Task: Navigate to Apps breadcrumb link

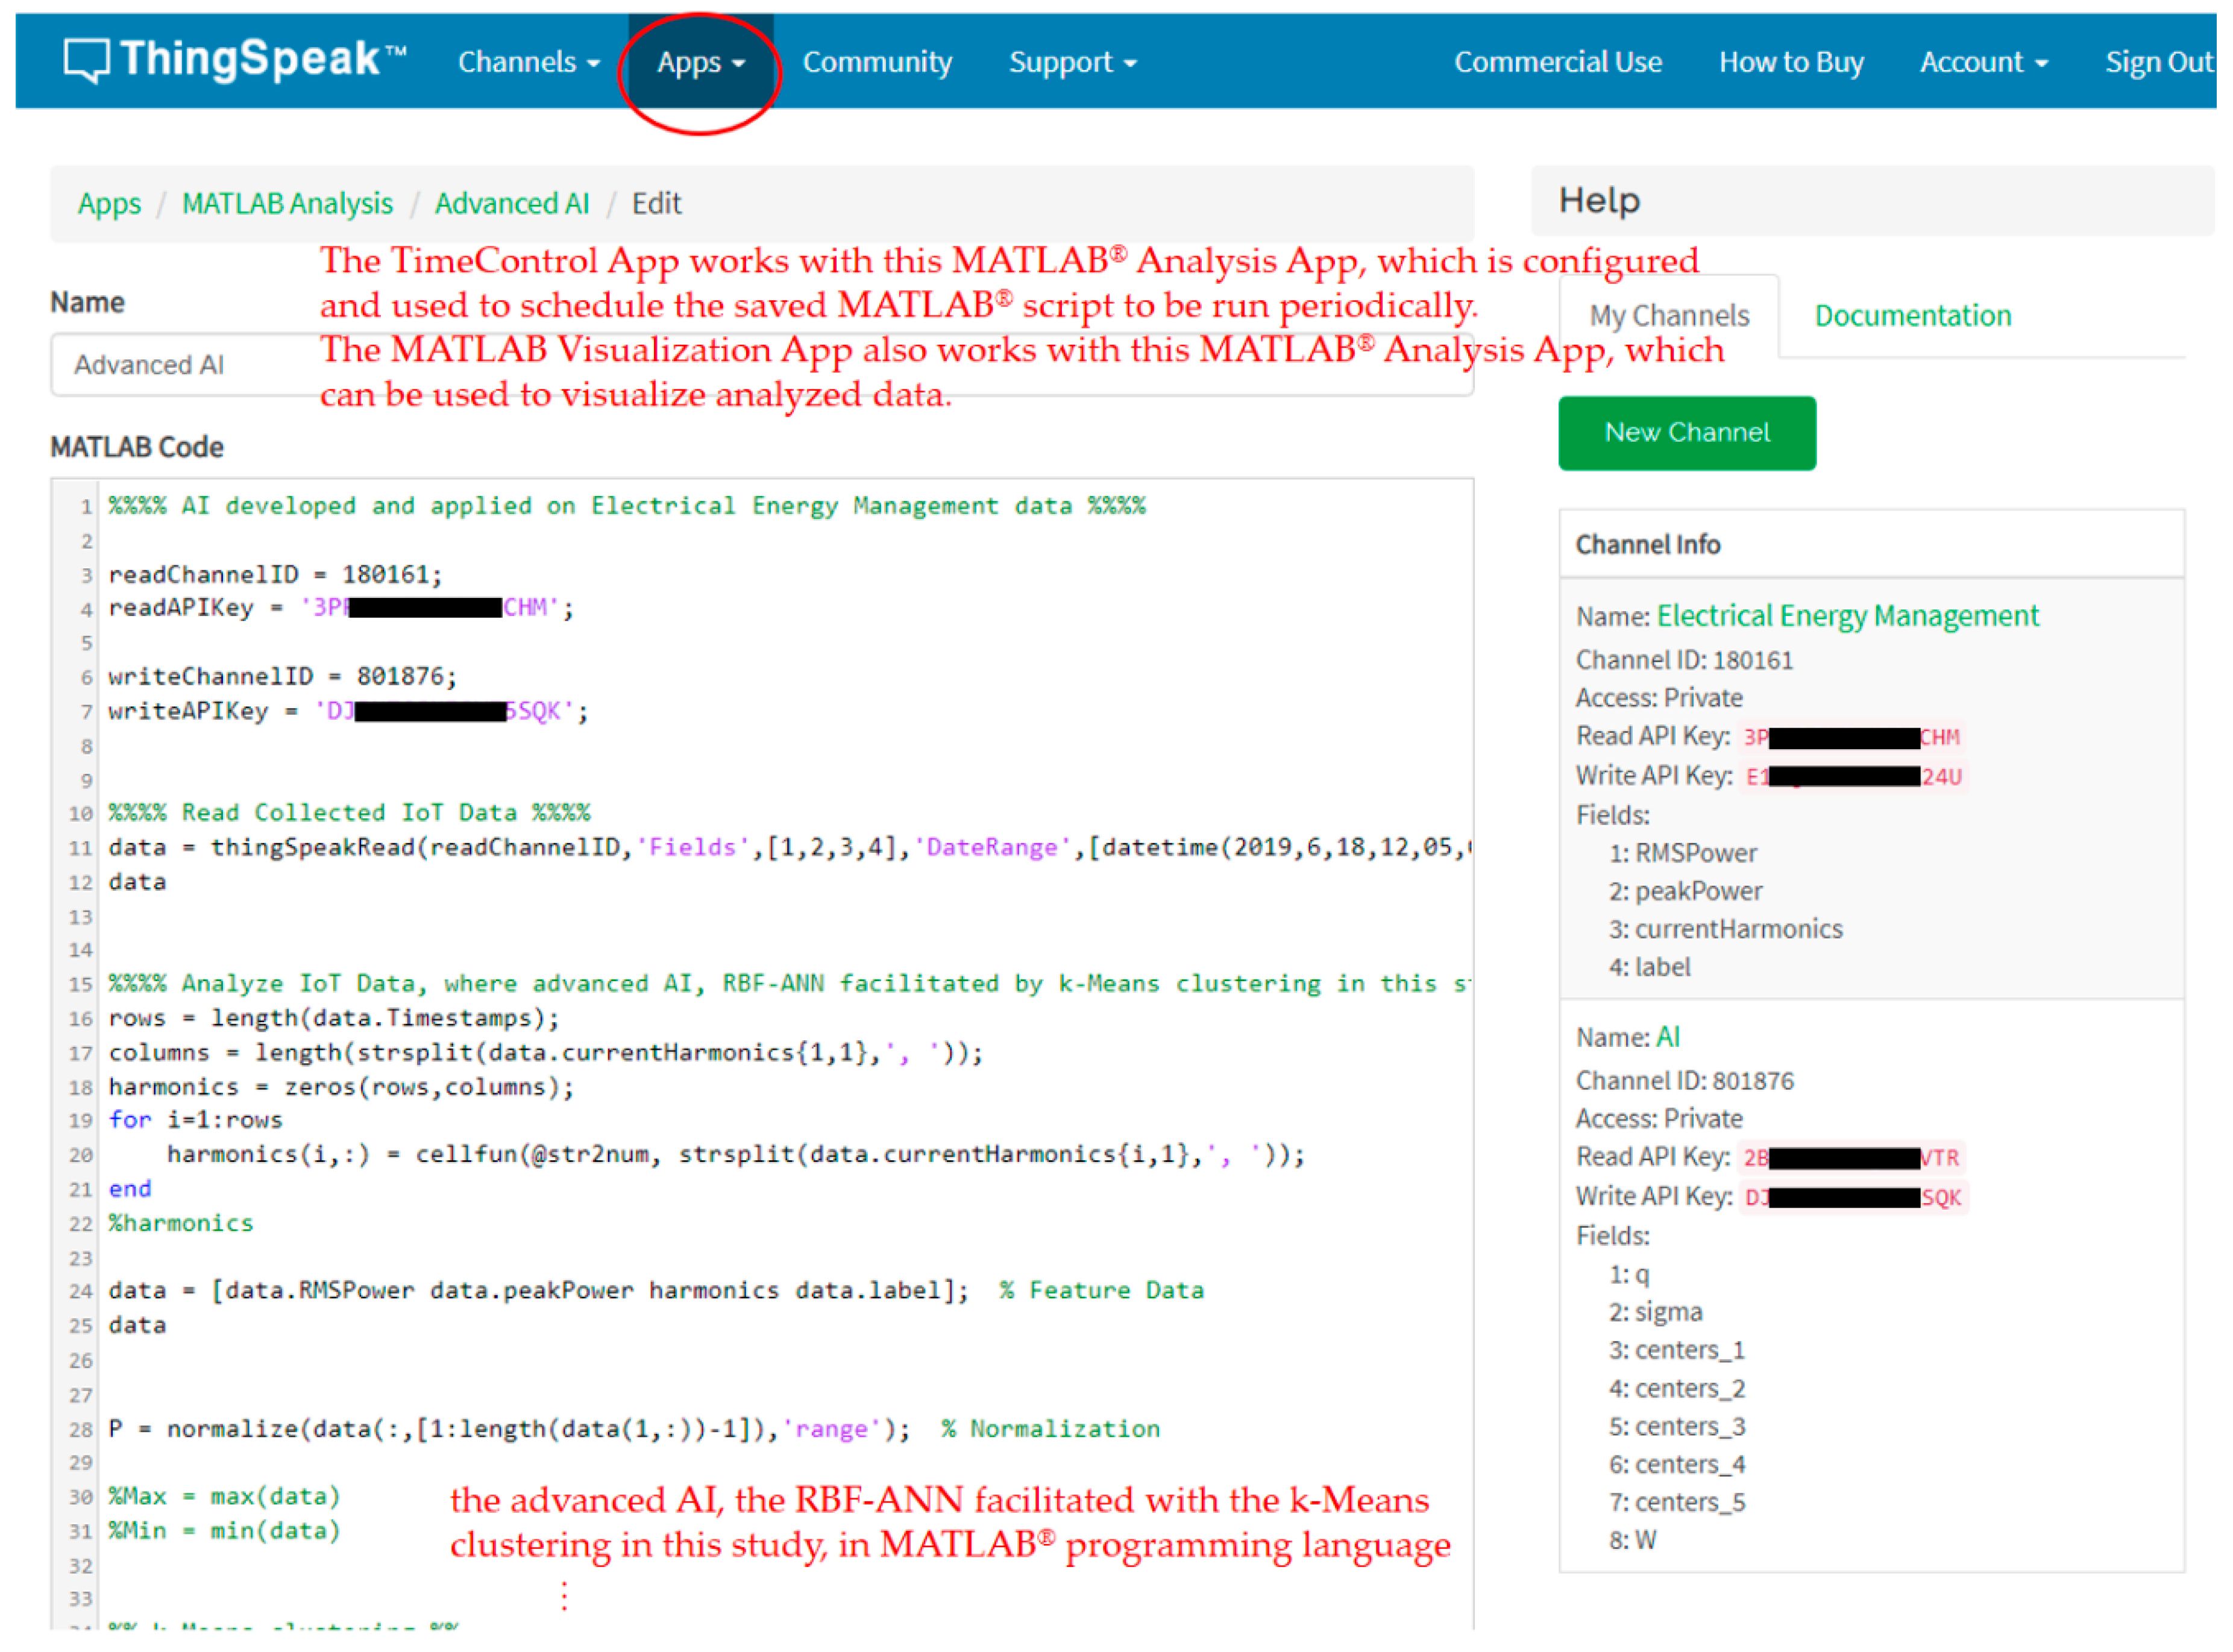Action: coord(109,204)
